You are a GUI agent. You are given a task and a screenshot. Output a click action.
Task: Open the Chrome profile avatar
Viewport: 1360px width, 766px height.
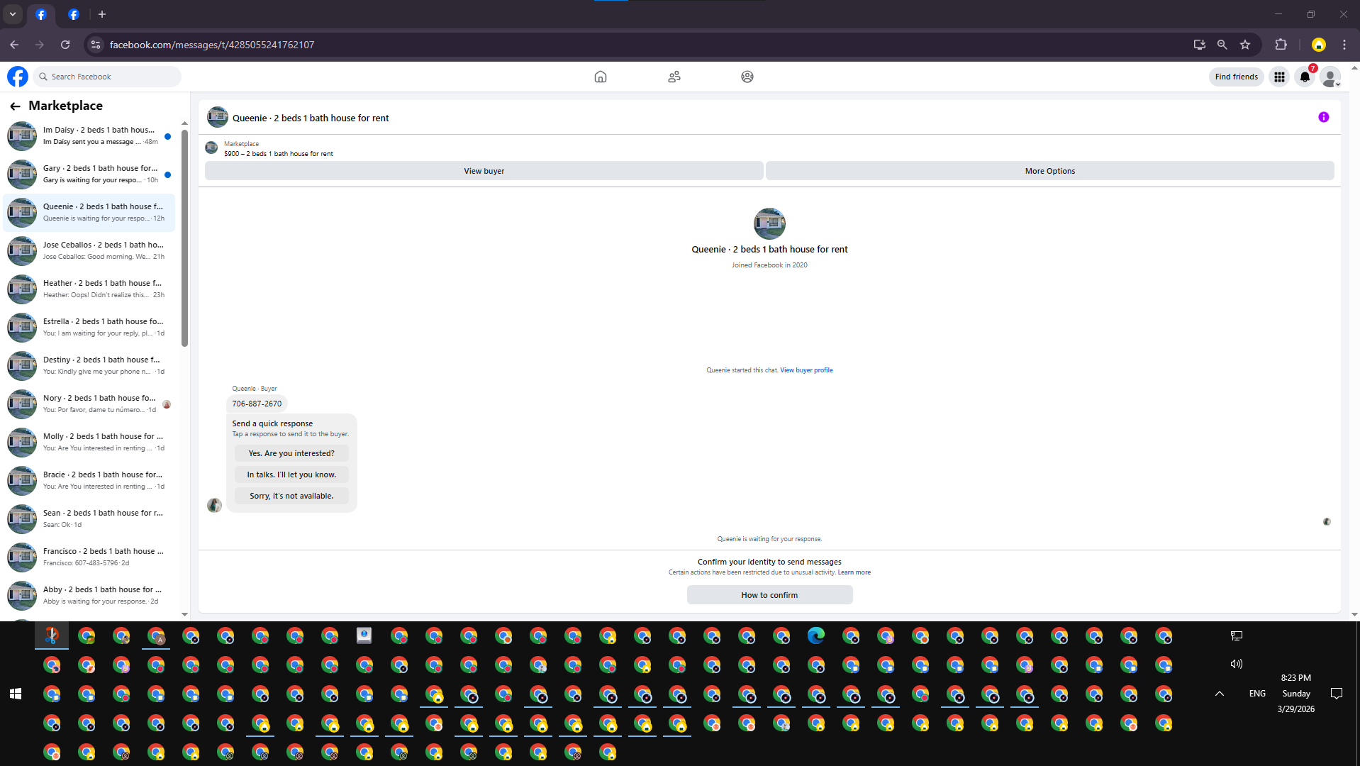[x=1319, y=45]
